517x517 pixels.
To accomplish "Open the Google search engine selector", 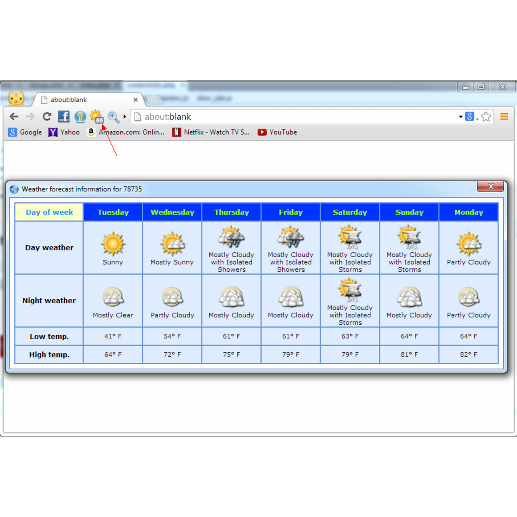I will coord(471,117).
